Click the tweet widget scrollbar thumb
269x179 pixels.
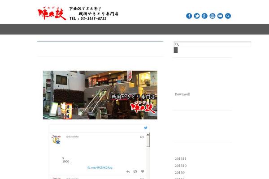pos(148,141)
